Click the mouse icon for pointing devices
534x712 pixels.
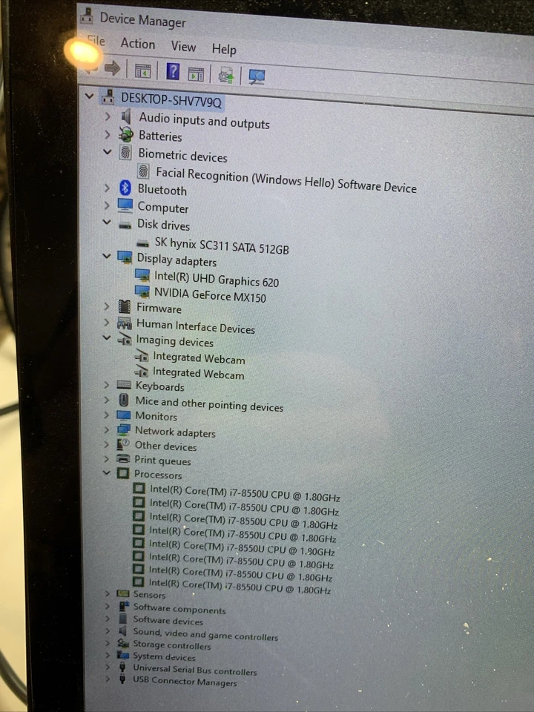(124, 400)
